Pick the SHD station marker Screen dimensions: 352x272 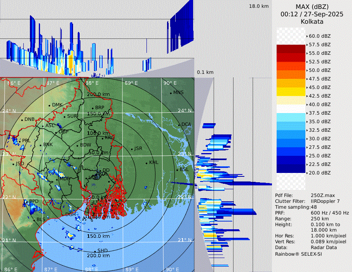(95, 251)
